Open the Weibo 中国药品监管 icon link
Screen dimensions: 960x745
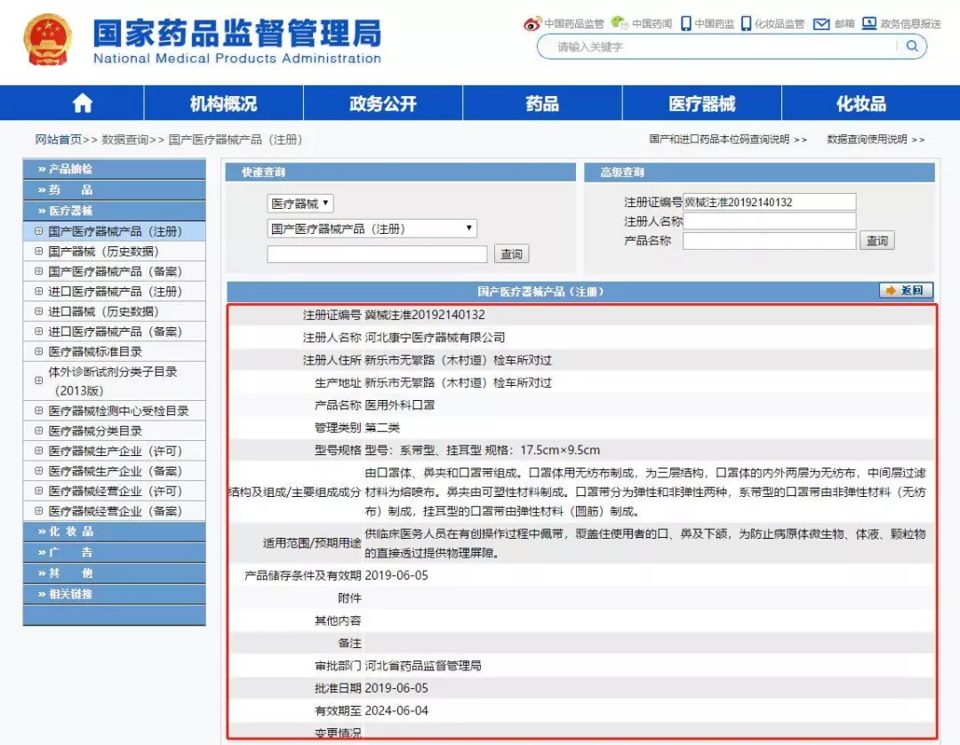(x=532, y=24)
